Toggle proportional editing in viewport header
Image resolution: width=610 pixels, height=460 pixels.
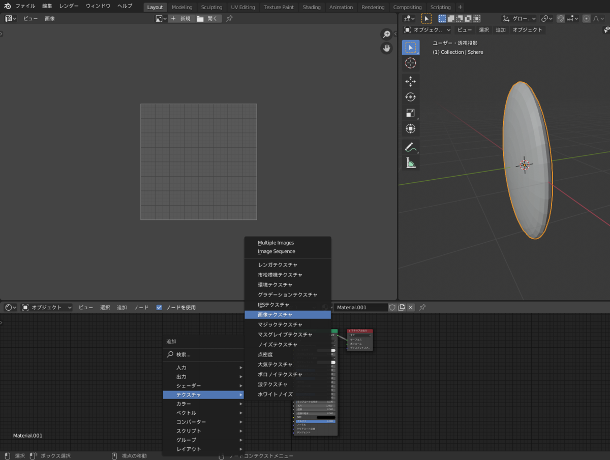pyautogui.click(x=587, y=18)
